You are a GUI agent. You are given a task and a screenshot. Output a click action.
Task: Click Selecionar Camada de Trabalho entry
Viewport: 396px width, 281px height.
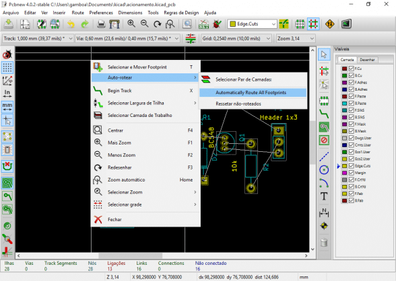click(145, 116)
